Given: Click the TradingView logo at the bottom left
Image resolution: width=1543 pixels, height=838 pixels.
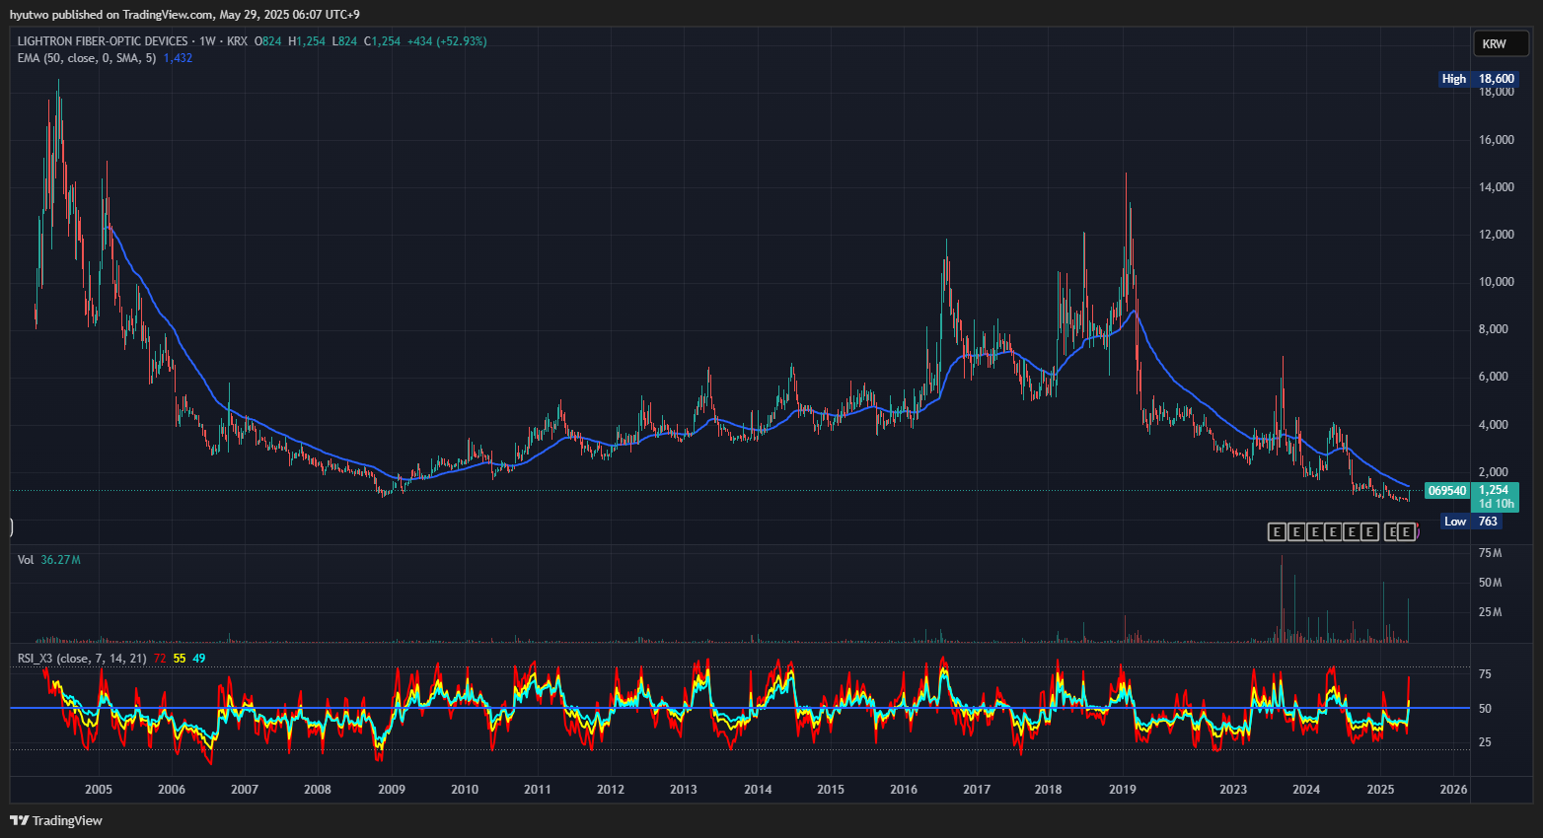Looking at the screenshot, I should [x=56, y=820].
